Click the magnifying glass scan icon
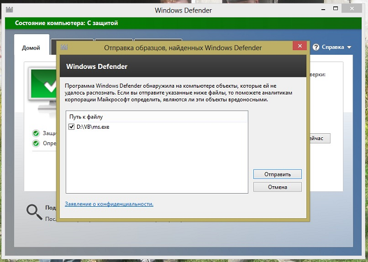This screenshot has width=368, height=262. click(34, 212)
